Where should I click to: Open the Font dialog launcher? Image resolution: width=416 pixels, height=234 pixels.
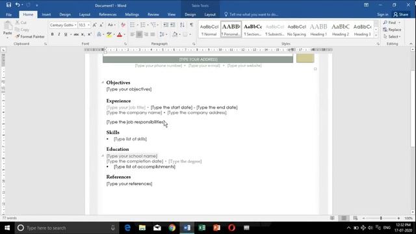[125, 44]
